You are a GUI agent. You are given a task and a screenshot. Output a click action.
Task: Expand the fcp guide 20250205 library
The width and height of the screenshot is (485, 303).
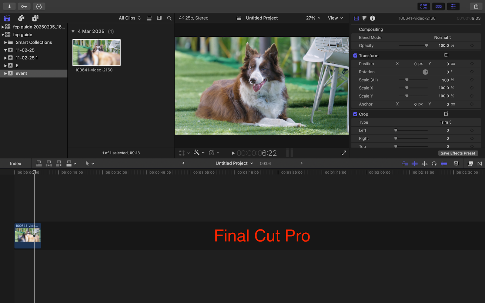coord(3,27)
